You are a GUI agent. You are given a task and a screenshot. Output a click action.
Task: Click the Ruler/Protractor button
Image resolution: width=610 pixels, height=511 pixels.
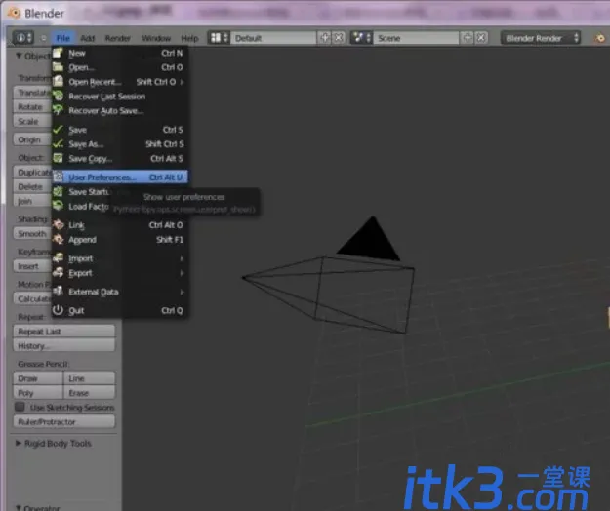tap(64, 421)
